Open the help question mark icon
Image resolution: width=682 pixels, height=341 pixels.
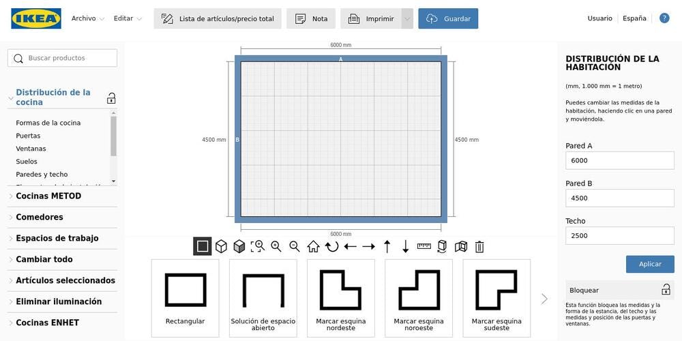664,18
